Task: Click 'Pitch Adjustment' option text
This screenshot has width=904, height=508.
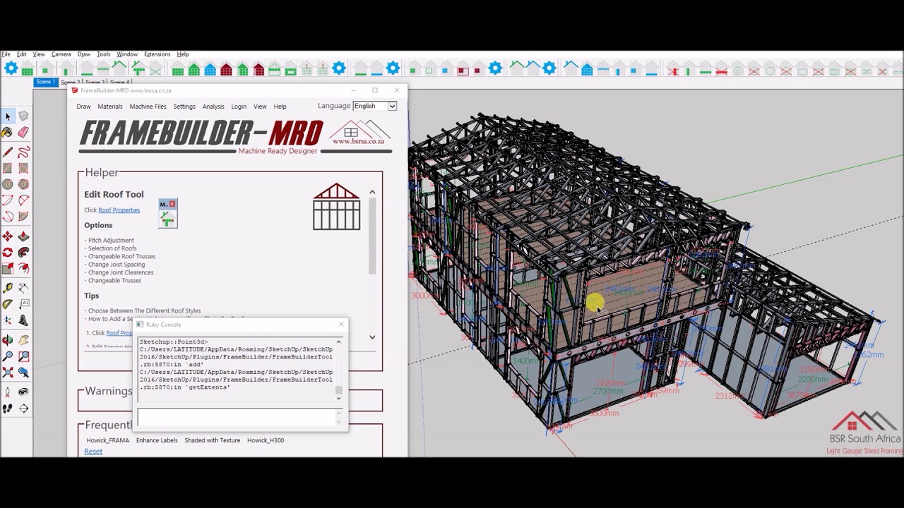Action: 111,241
